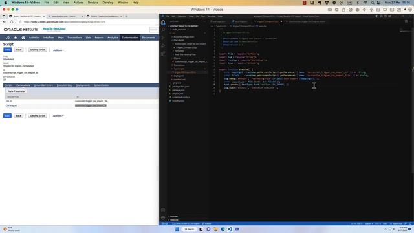Switch to Unhandled Errors subtab
Screen dimensions: 414x233
pyautogui.click(x=43, y=85)
